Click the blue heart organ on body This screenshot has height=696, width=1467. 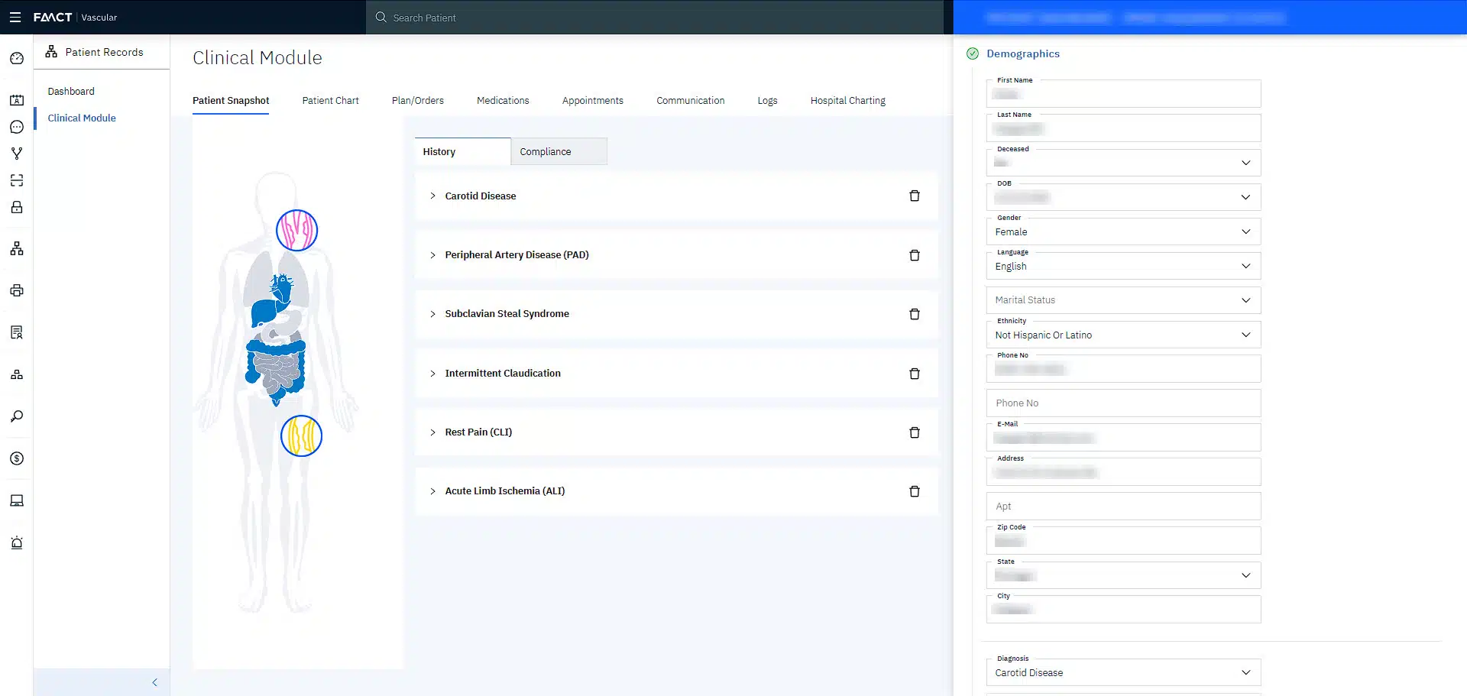tap(282, 289)
